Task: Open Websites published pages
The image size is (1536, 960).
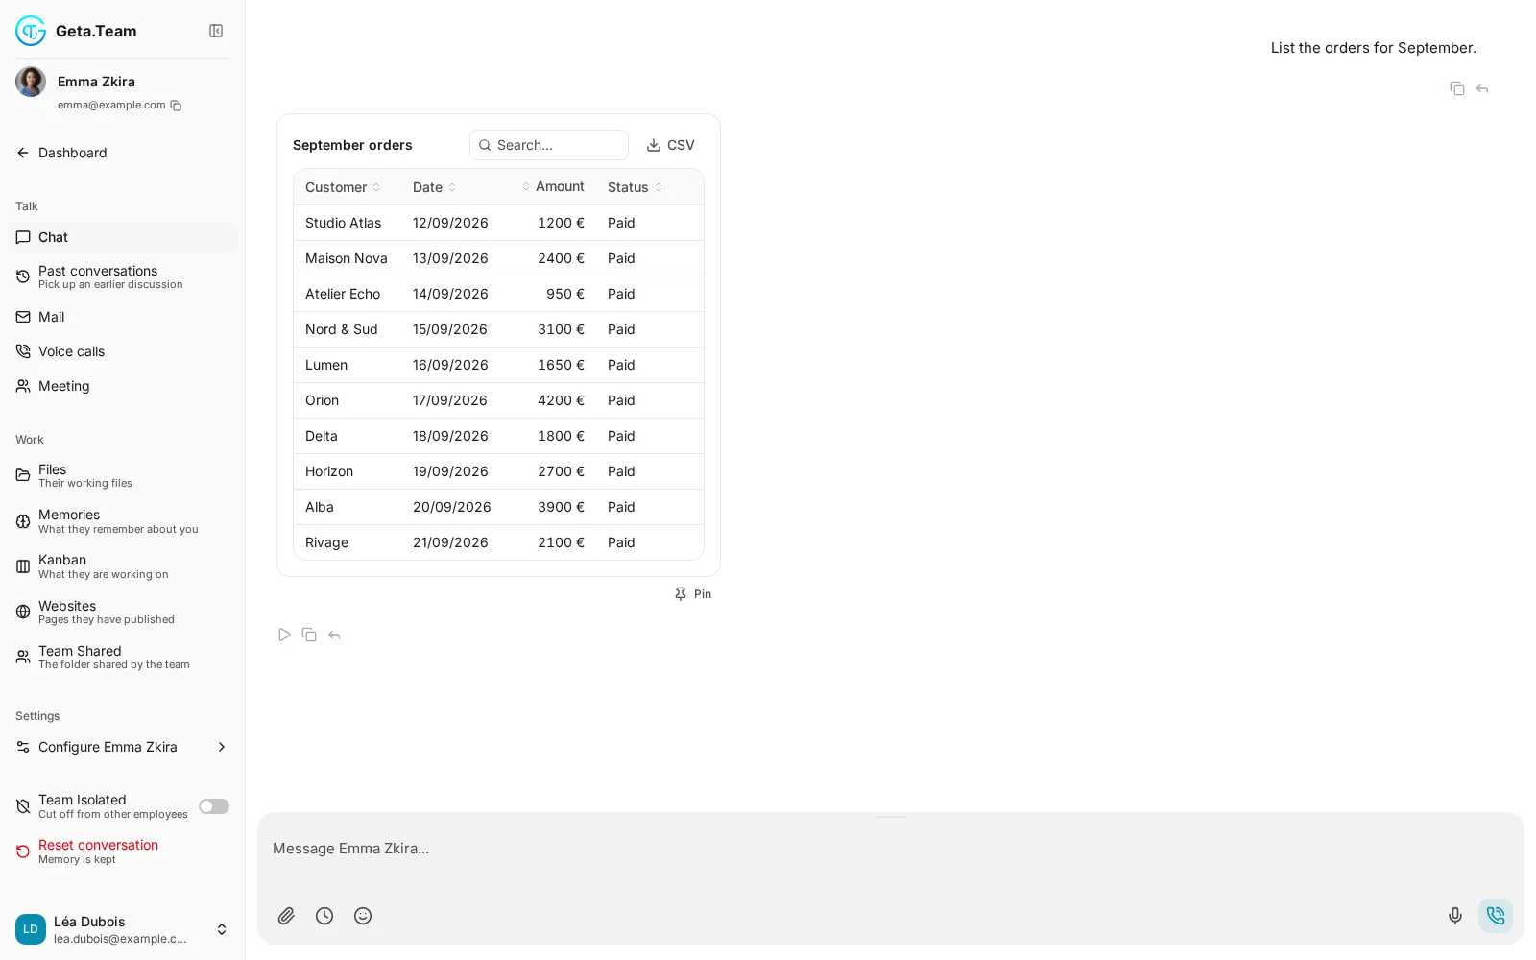Action: [x=122, y=612]
